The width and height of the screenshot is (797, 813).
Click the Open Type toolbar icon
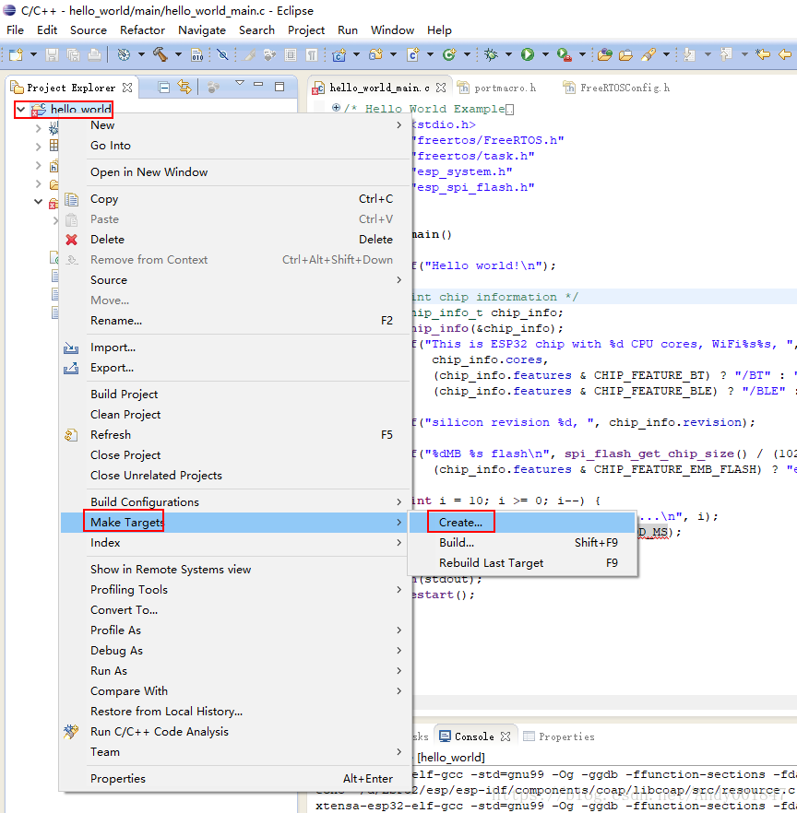604,54
